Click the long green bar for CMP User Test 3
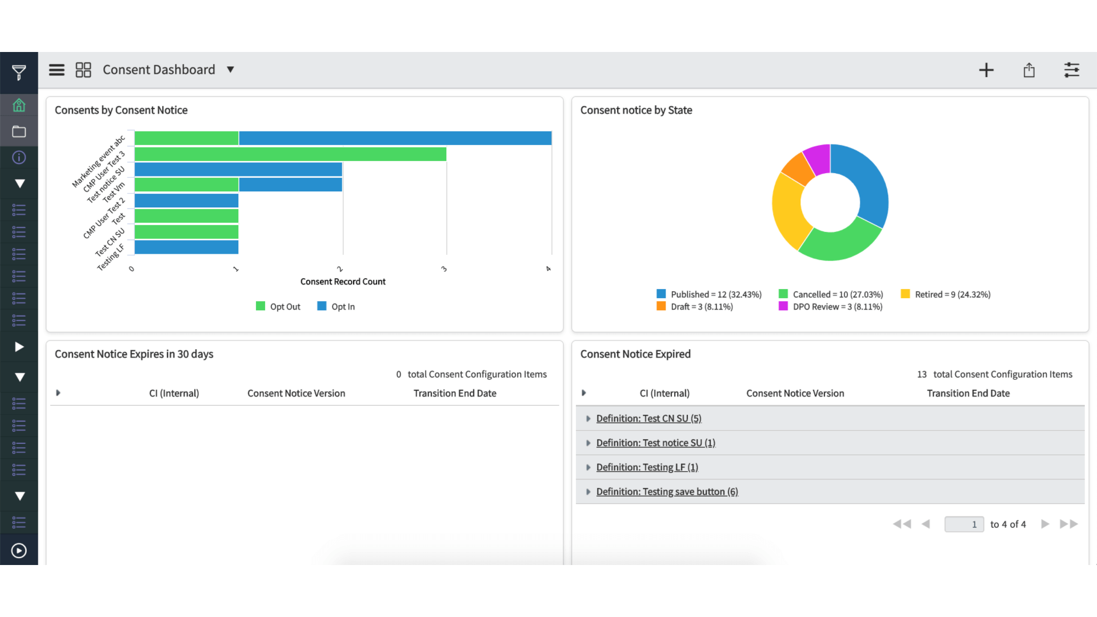 pyautogui.click(x=290, y=154)
